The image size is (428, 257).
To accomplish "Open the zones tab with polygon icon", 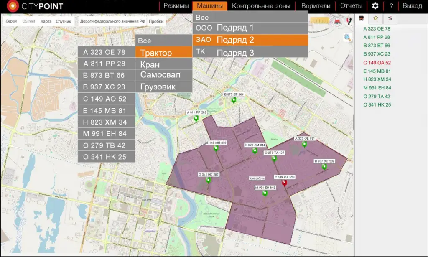I will point(376,18).
